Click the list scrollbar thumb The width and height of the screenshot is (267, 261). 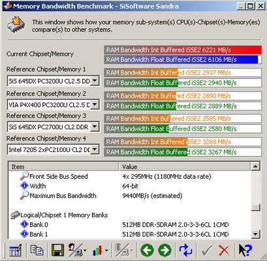(x=255, y=207)
